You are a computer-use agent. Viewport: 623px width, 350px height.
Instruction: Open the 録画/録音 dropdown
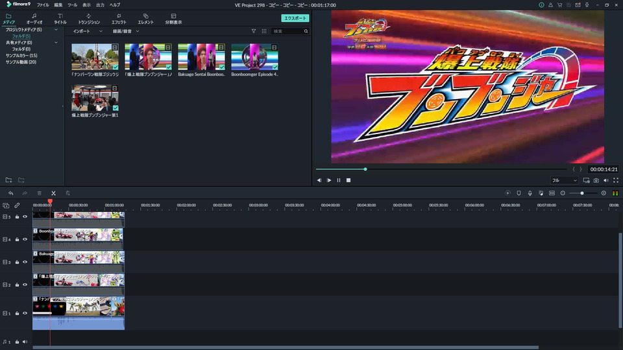(126, 31)
